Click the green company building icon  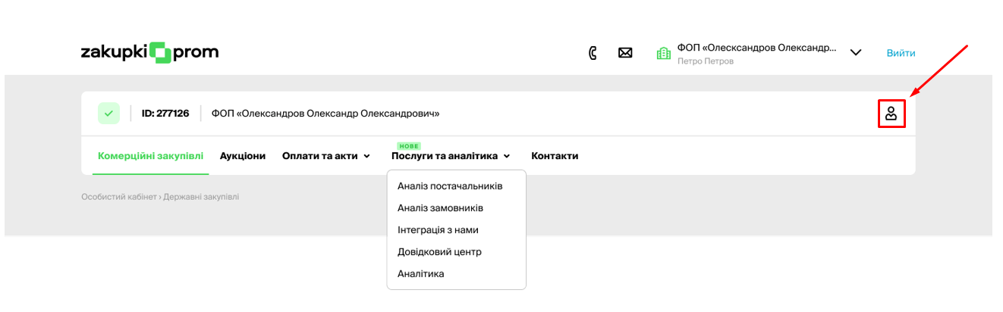point(663,53)
